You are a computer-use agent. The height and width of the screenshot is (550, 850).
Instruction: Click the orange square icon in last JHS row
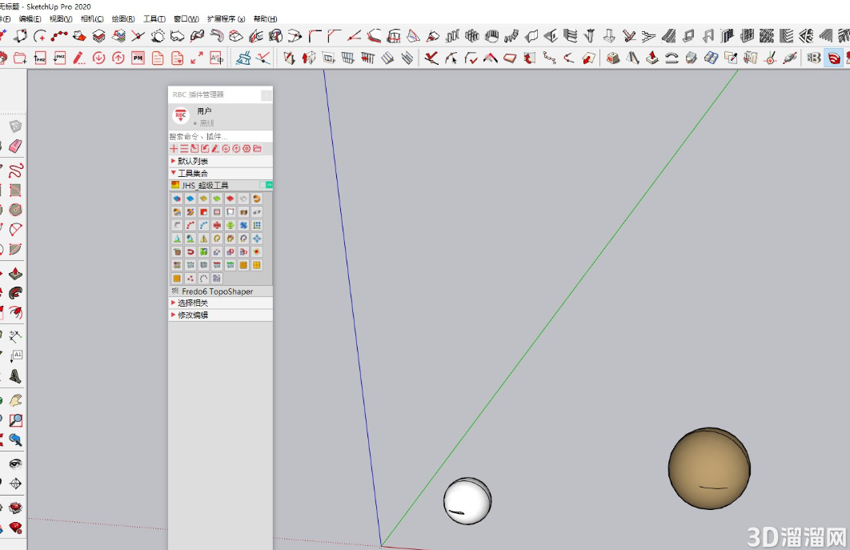point(177,279)
